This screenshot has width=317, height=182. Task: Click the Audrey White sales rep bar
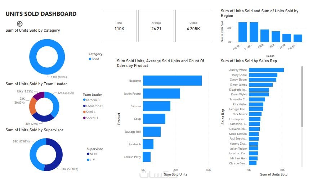point(266,70)
